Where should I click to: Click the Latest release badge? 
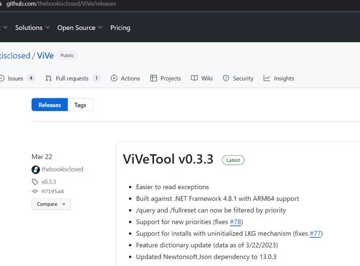click(233, 160)
